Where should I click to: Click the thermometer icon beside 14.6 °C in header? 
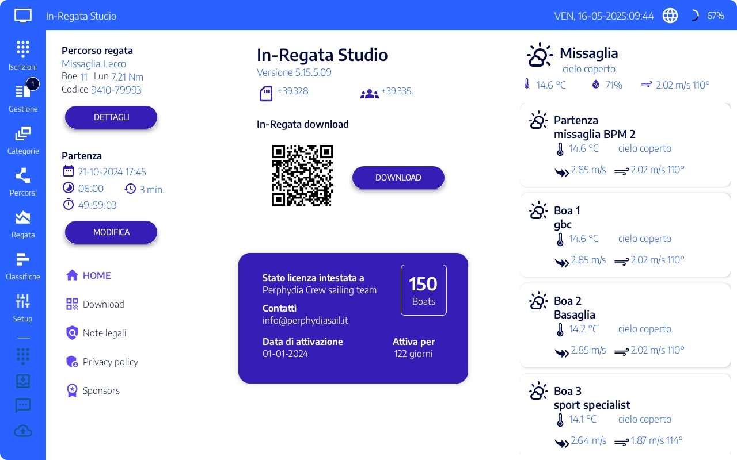pyautogui.click(x=526, y=85)
